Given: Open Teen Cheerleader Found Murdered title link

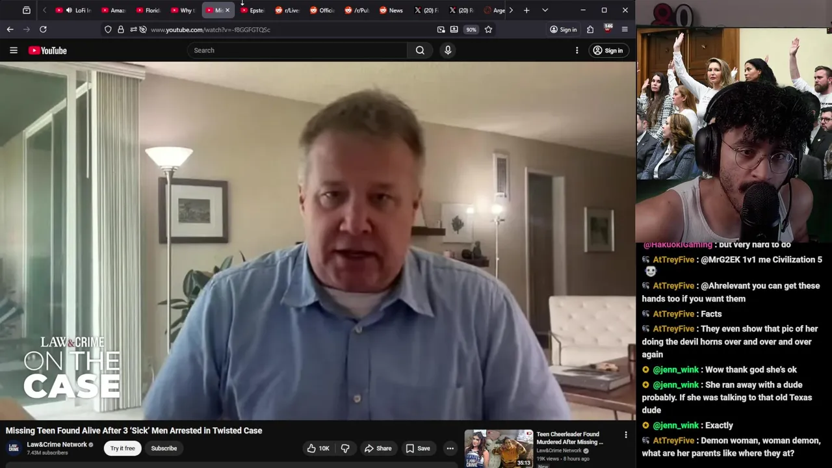Looking at the screenshot, I should click(570, 438).
